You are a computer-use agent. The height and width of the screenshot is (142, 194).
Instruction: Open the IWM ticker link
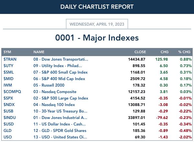point(8,85)
